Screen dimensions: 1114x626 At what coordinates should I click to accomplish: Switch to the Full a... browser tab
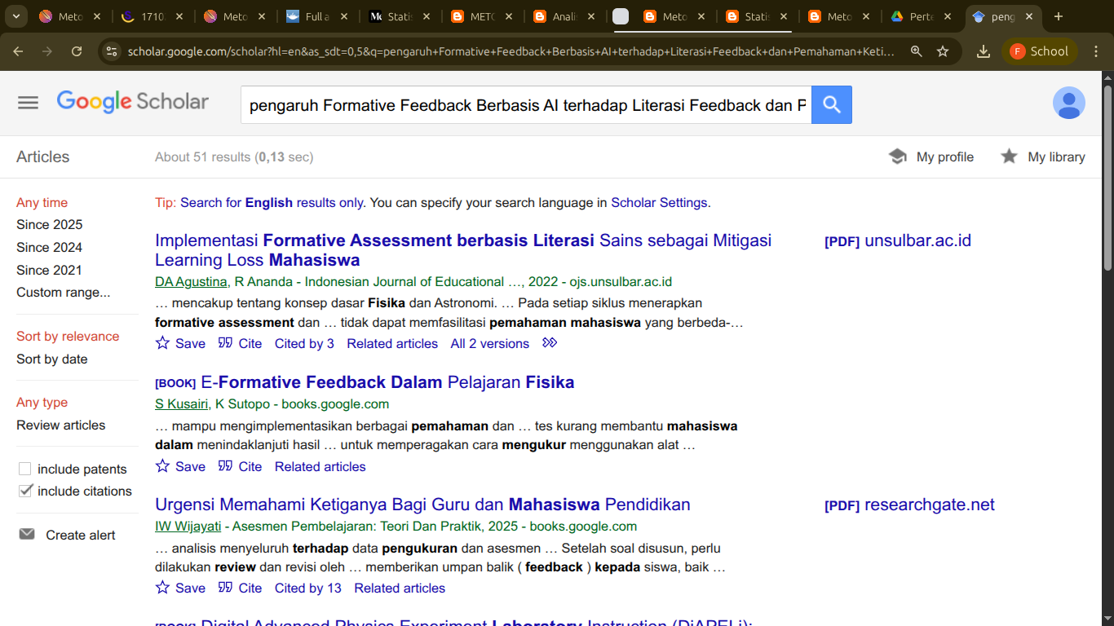315,16
